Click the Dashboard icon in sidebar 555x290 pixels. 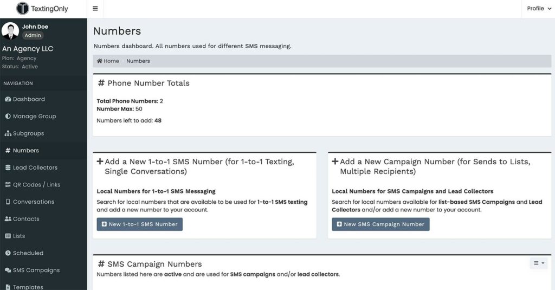[8, 99]
